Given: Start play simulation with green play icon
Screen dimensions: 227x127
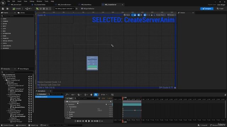Looking at the screenshot, I should pyautogui.click(x=38, y=9).
